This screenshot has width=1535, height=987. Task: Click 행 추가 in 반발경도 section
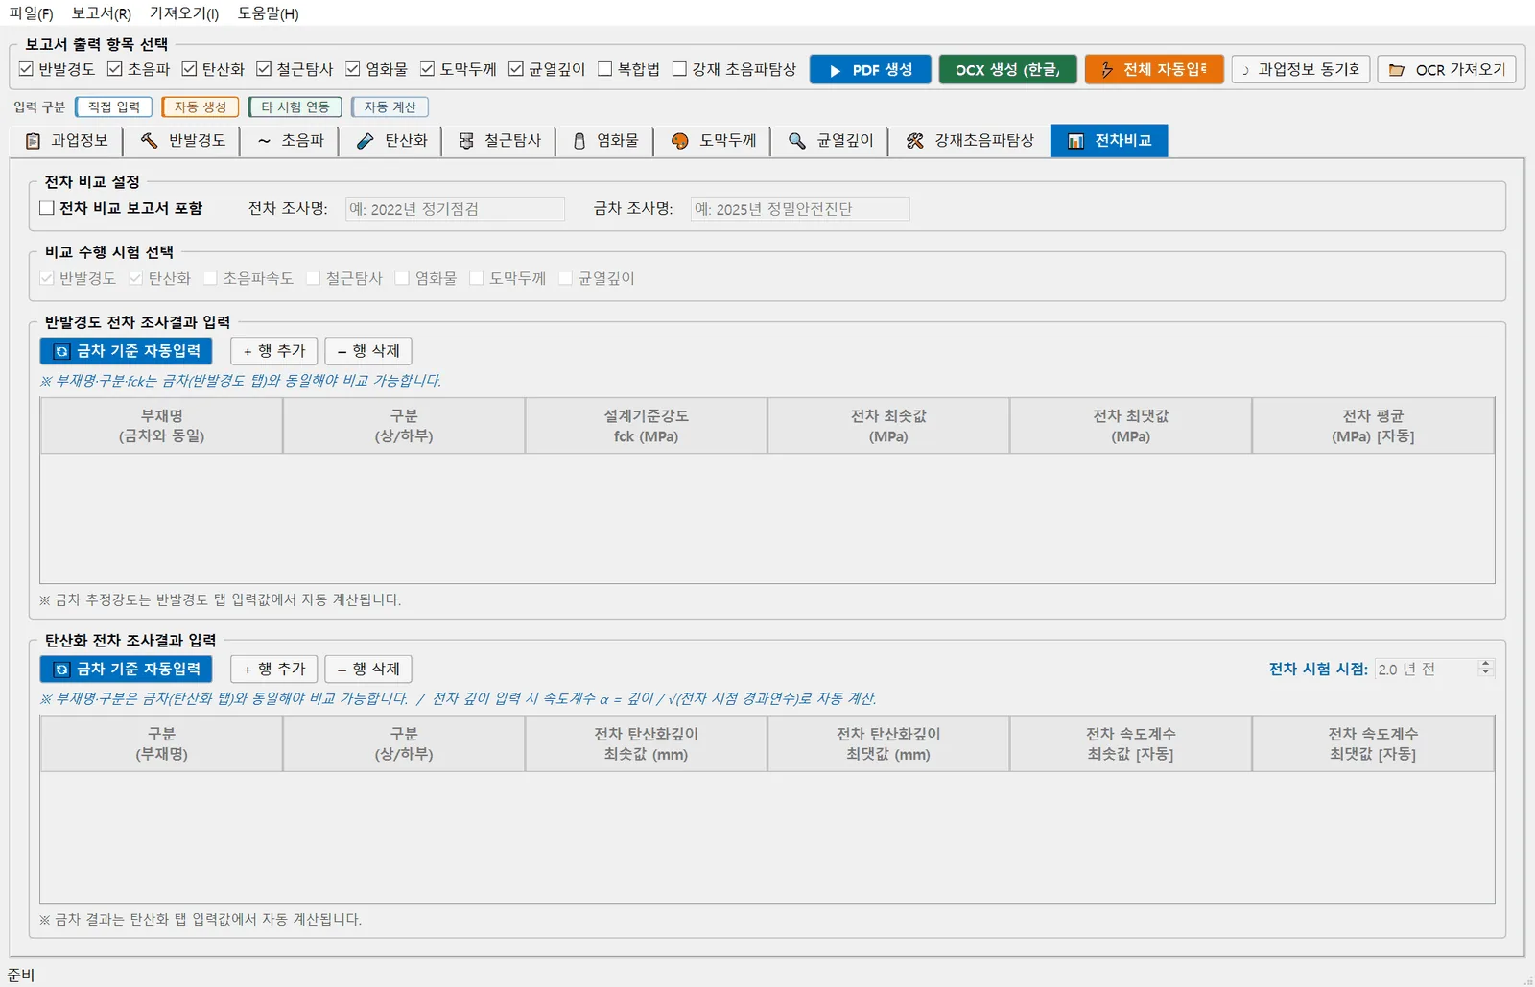(x=273, y=351)
